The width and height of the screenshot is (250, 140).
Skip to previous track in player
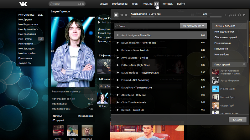(122, 15)
